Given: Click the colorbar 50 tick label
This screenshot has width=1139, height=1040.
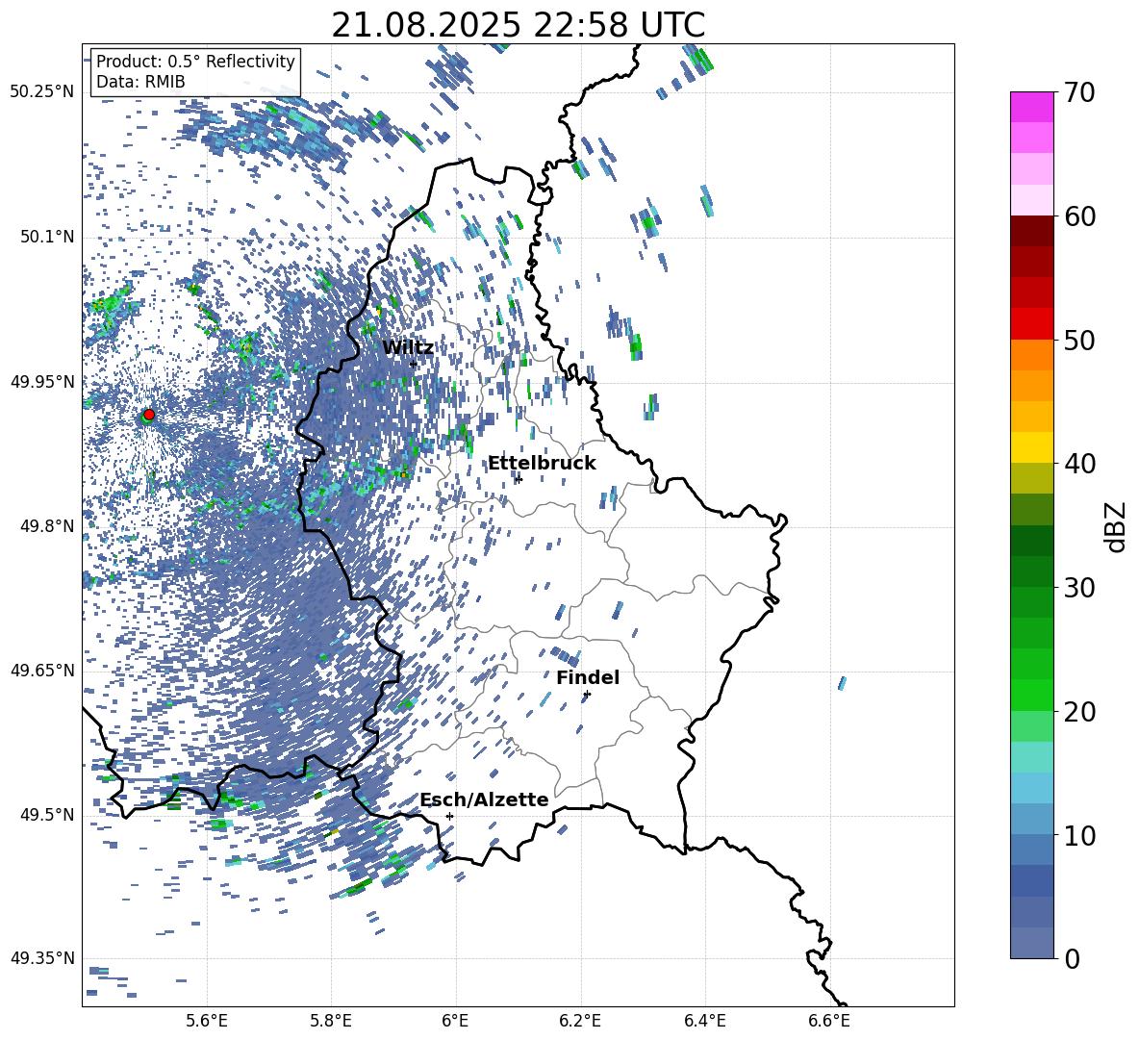Looking at the screenshot, I should coord(1079,341).
